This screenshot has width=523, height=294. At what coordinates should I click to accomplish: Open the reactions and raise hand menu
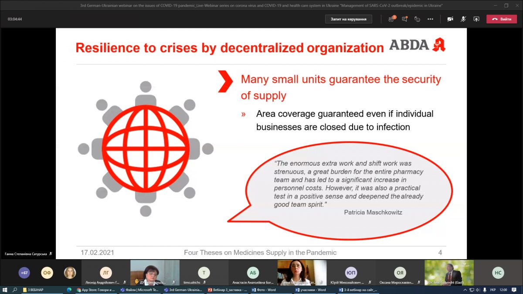tap(417, 19)
